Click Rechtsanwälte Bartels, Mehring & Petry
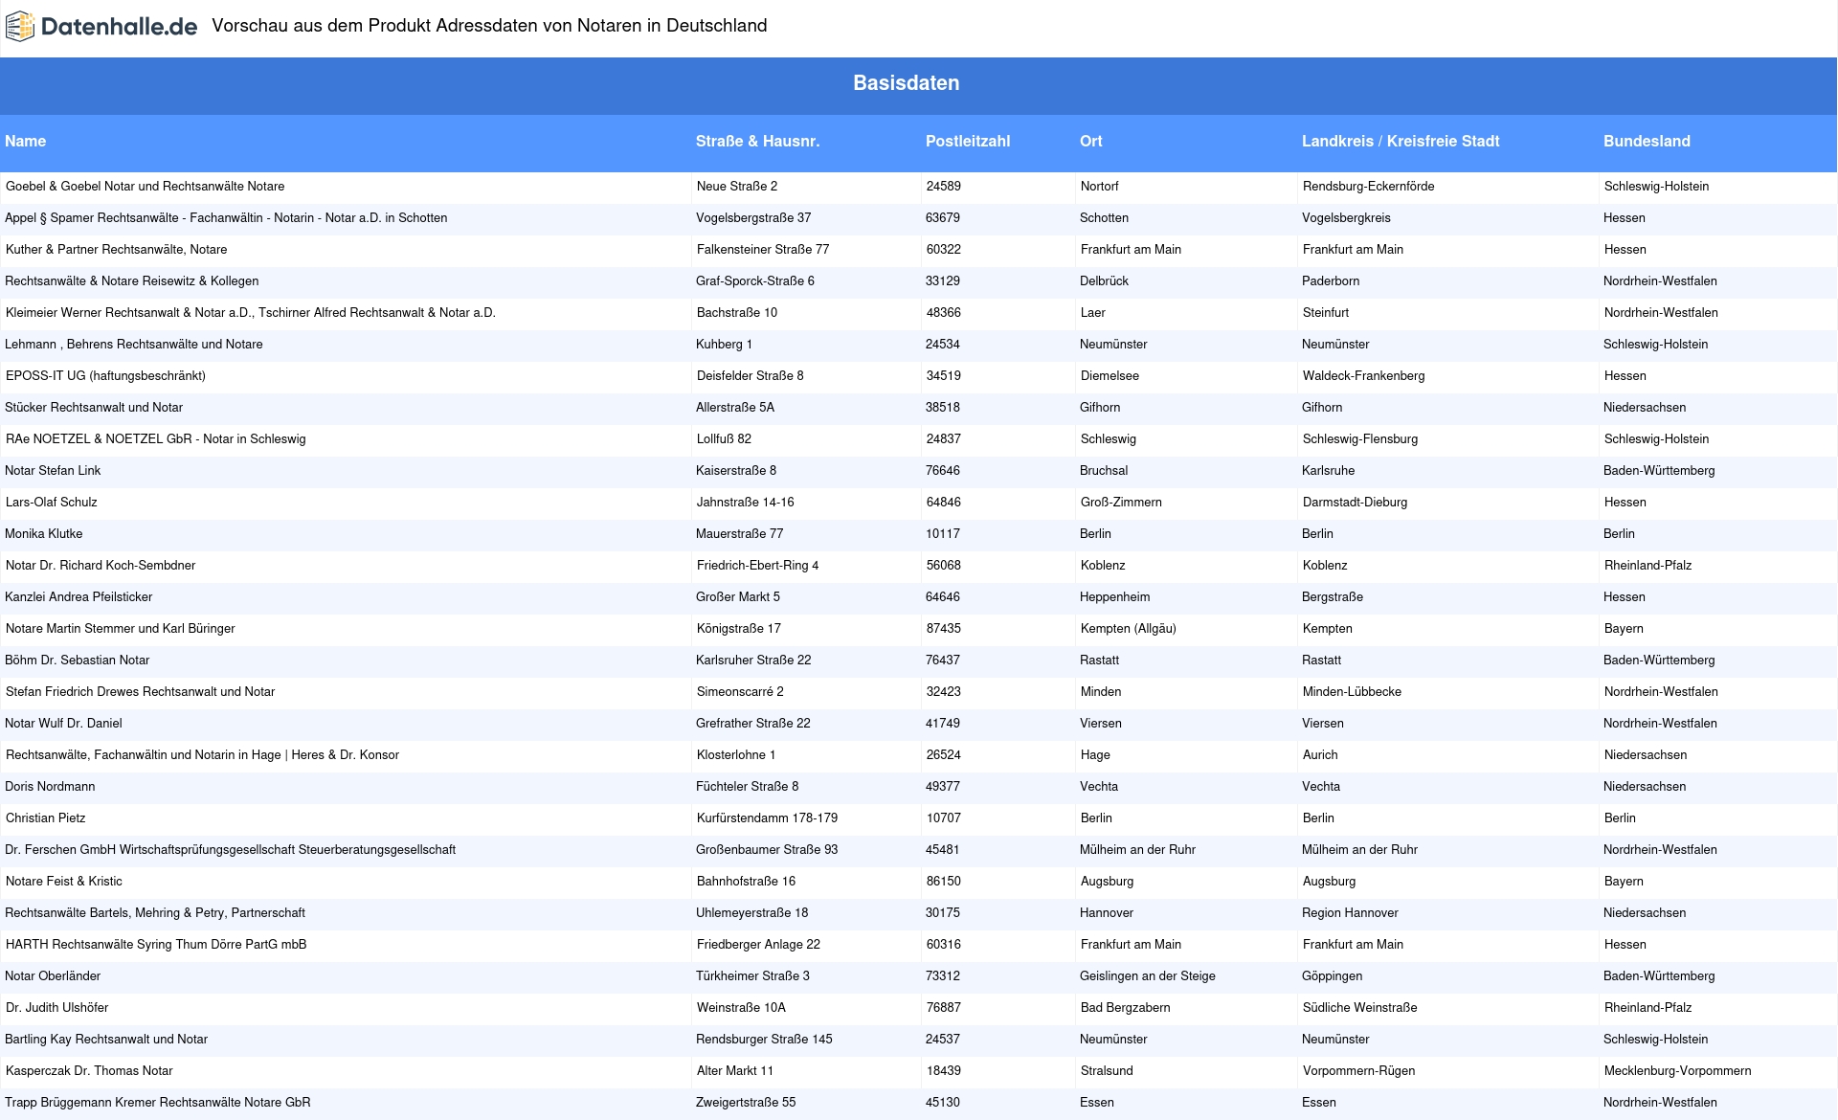Viewport: 1838px width, 1120px height. pyautogui.click(x=155, y=913)
